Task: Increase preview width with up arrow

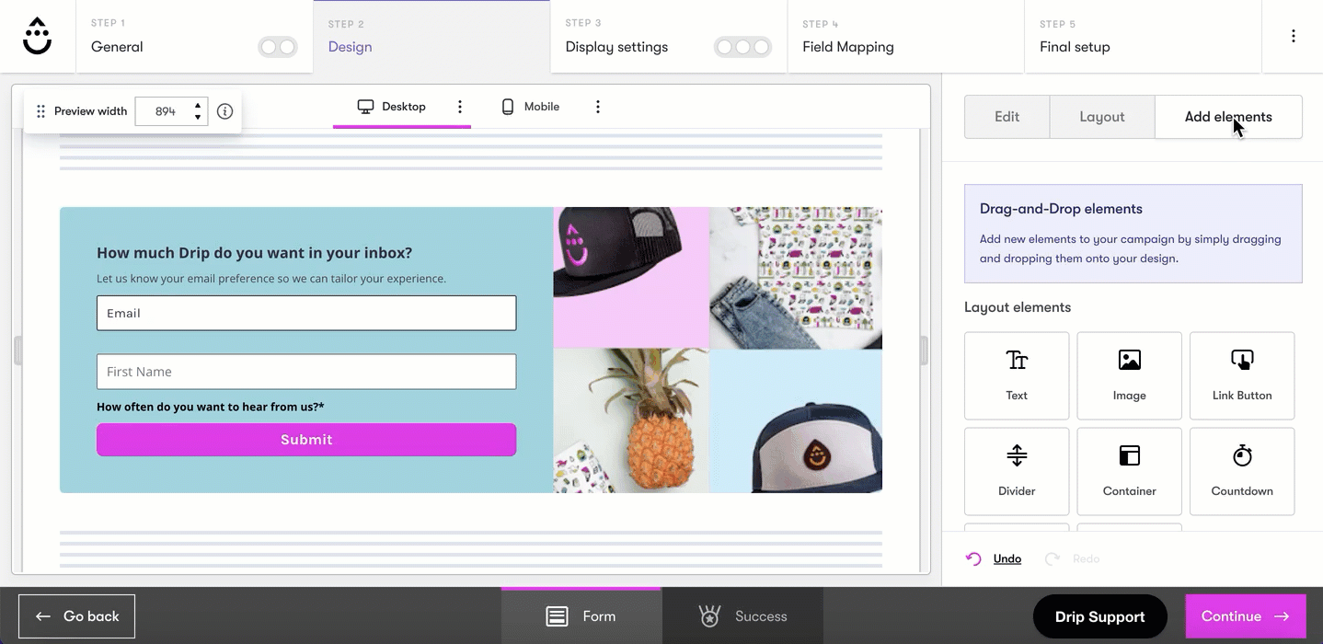Action: point(198,106)
